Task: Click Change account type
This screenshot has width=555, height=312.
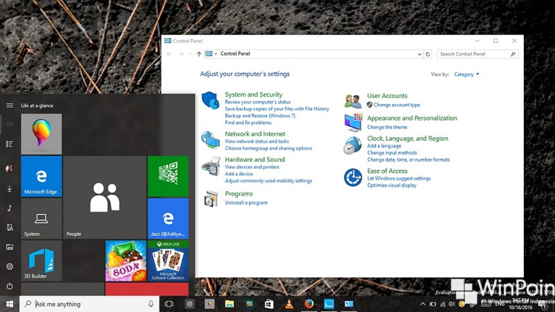Action: [397, 105]
